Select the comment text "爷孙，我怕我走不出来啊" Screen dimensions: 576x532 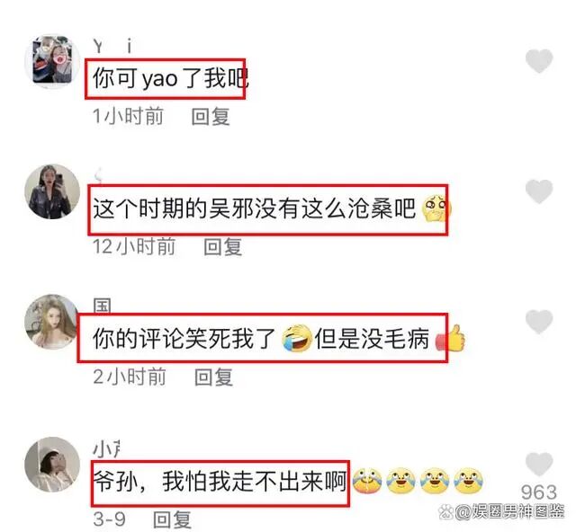point(220,482)
